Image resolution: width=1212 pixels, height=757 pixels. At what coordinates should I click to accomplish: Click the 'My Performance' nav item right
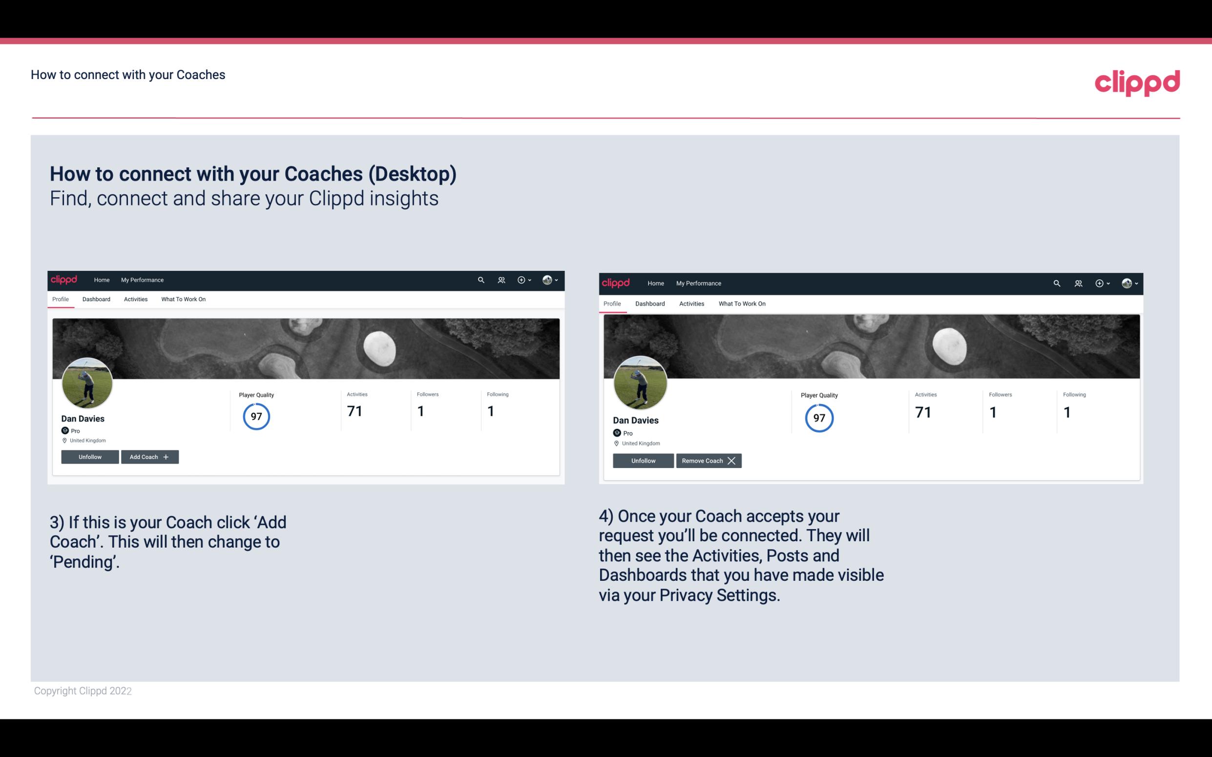point(699,282)
